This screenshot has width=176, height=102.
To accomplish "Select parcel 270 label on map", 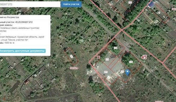I will coord(131,62).
